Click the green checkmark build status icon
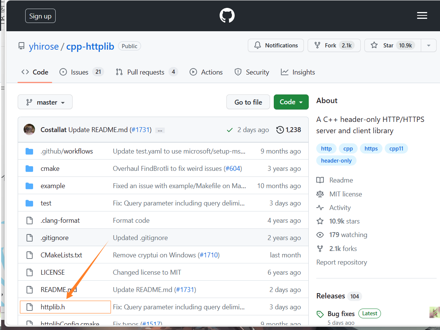The width and height of the screenshot is (440, 330). tap(230, 130)
